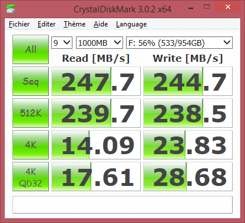Open the test size dropdown showing 1000MB
245x223 pixels.
coord(100,42)
